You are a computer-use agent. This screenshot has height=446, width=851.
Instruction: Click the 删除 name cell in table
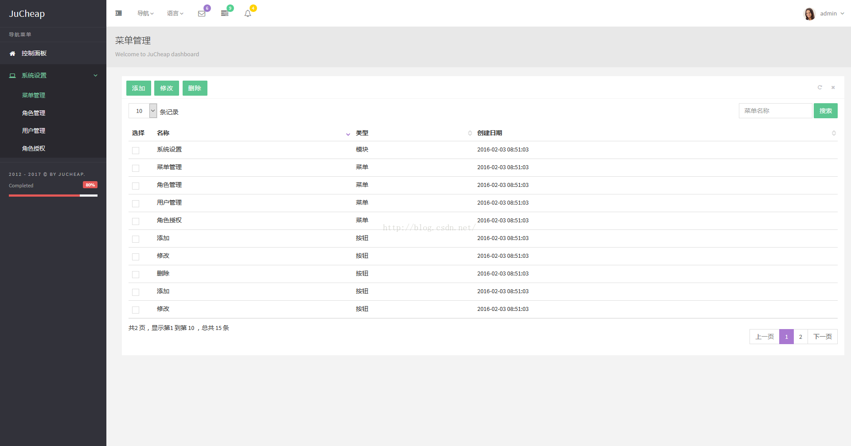(163, 274)
